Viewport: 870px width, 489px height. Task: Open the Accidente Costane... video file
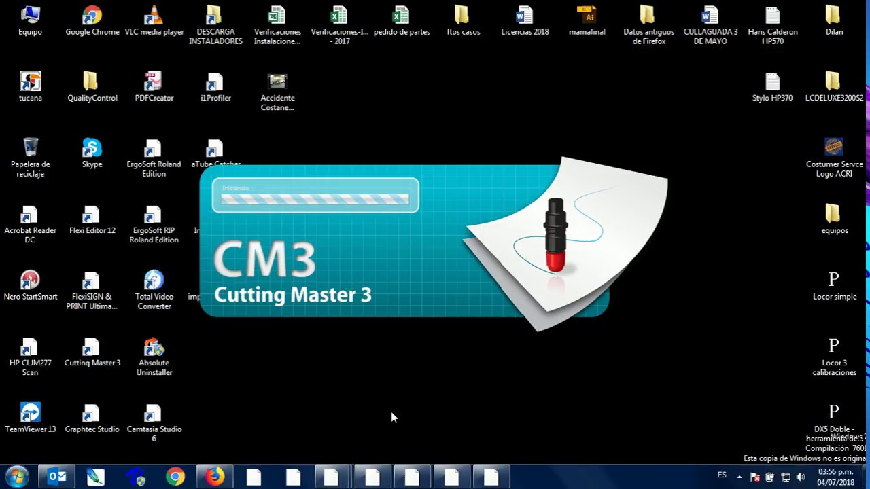coord(277,92)
